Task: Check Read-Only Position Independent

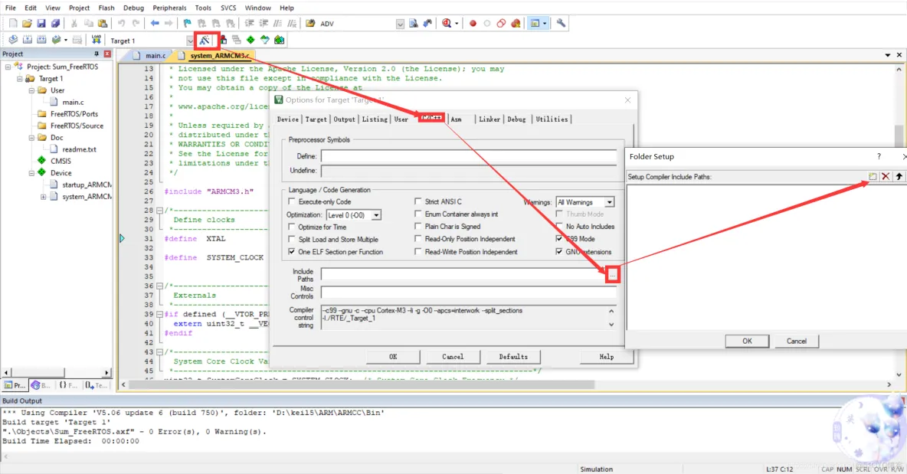Action: (x=417, y=239)
